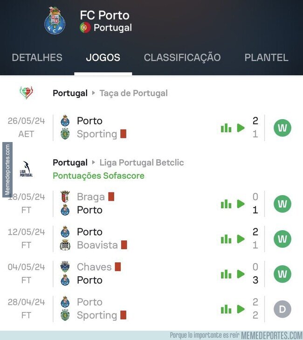Open statistics icon for Porto vs Sporting cup match

226,128
